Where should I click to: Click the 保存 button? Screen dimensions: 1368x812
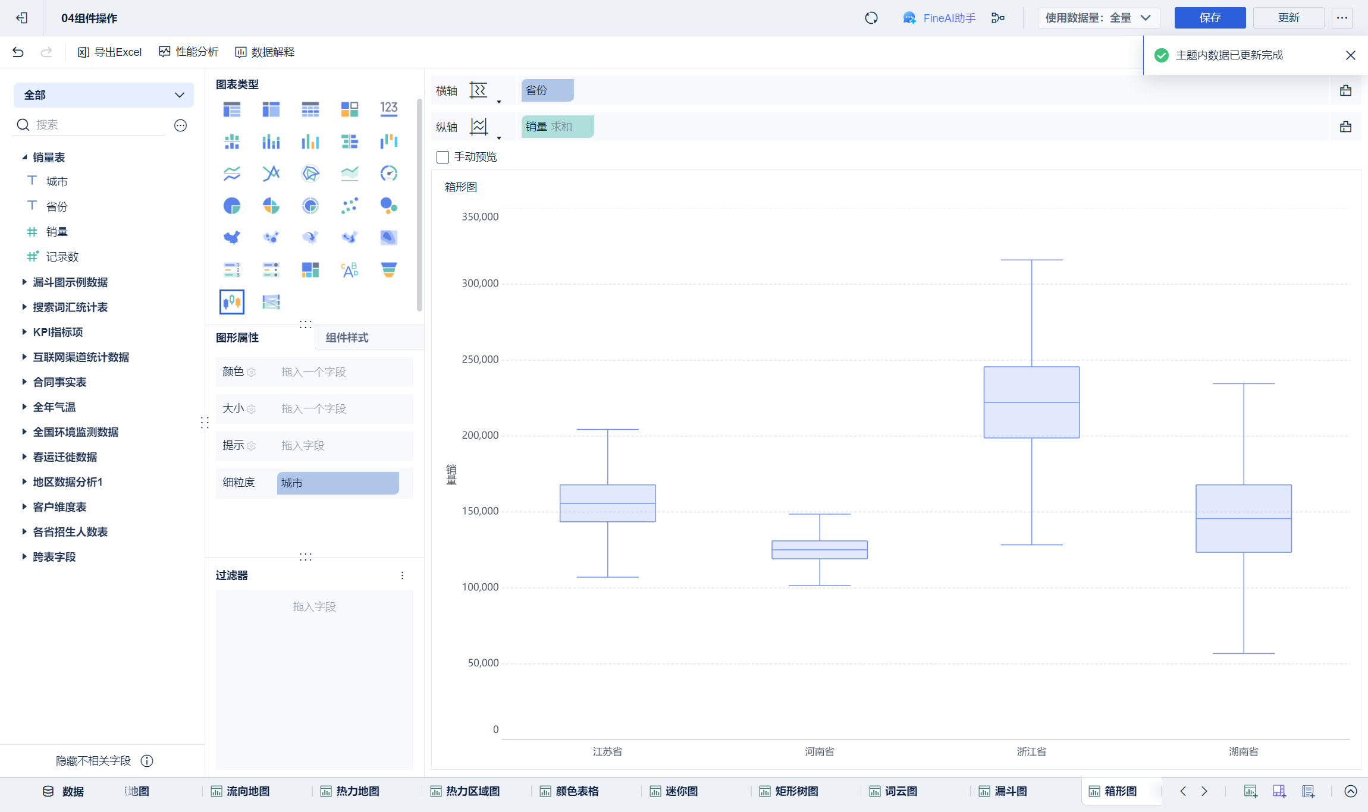tap(1209, 18)
